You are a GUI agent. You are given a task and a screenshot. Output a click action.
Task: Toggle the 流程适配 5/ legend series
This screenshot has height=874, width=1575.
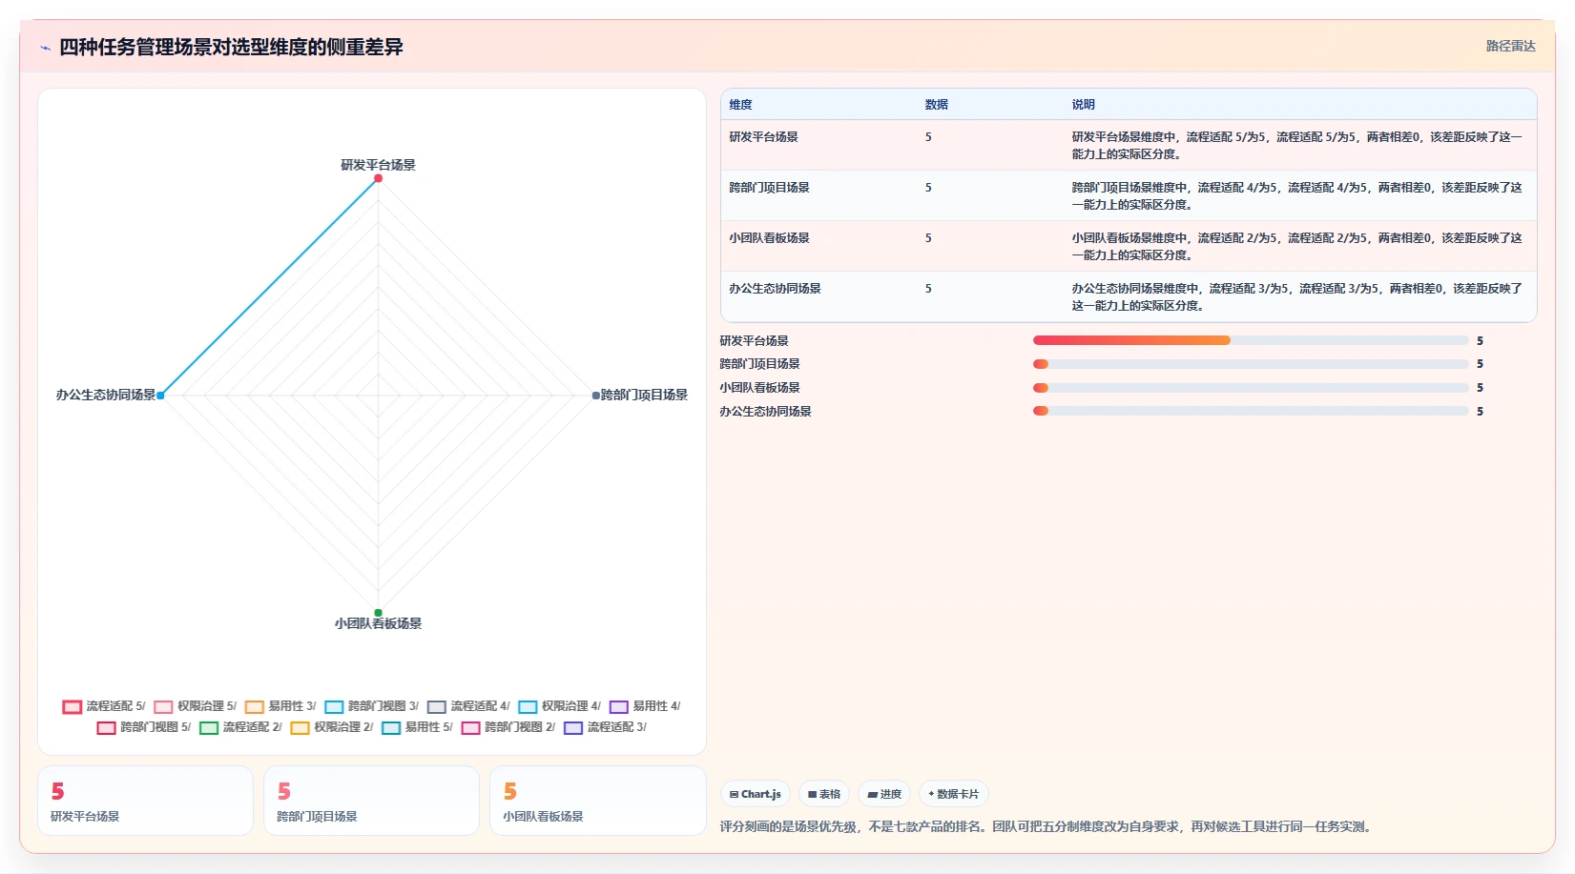104,706
